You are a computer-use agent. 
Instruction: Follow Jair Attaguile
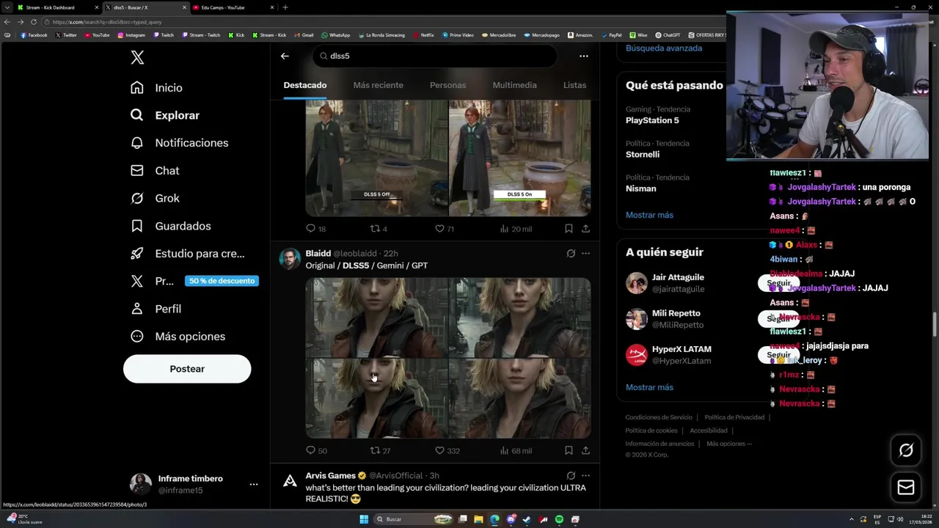coord(778,283)
